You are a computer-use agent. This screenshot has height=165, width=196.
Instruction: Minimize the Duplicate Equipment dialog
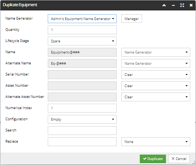coord(173,5)
